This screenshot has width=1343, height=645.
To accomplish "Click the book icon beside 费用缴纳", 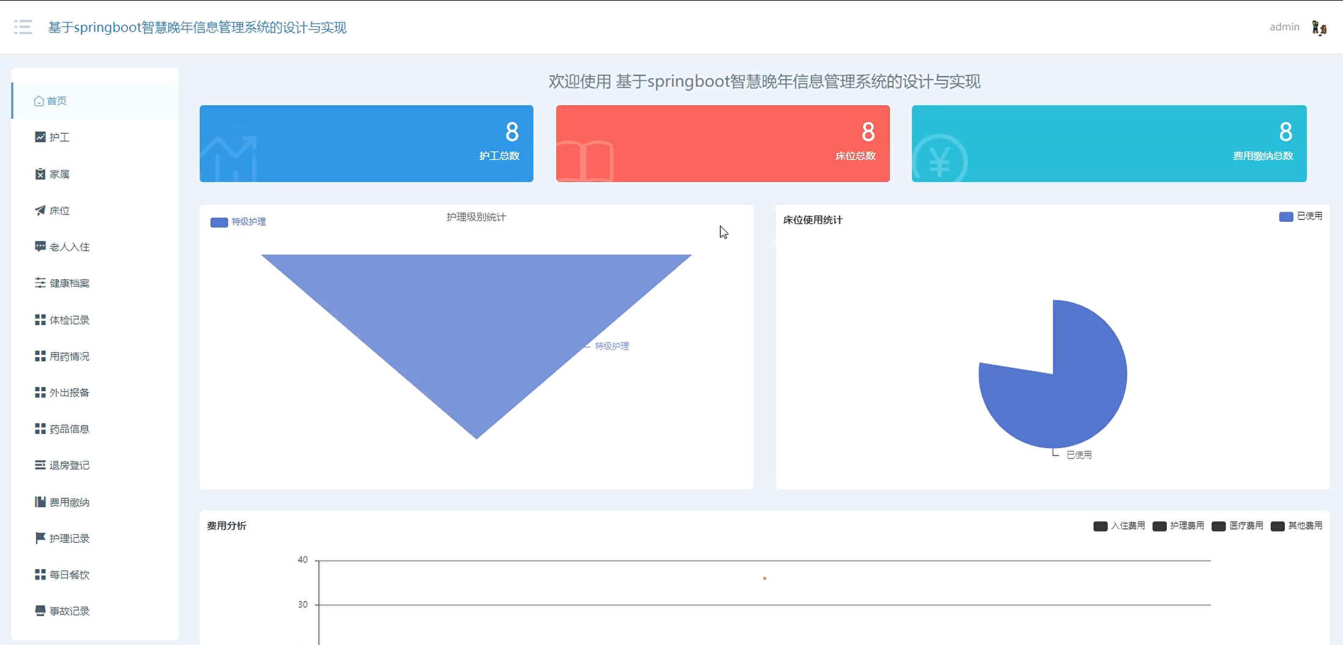I will [x=40, y=502].
